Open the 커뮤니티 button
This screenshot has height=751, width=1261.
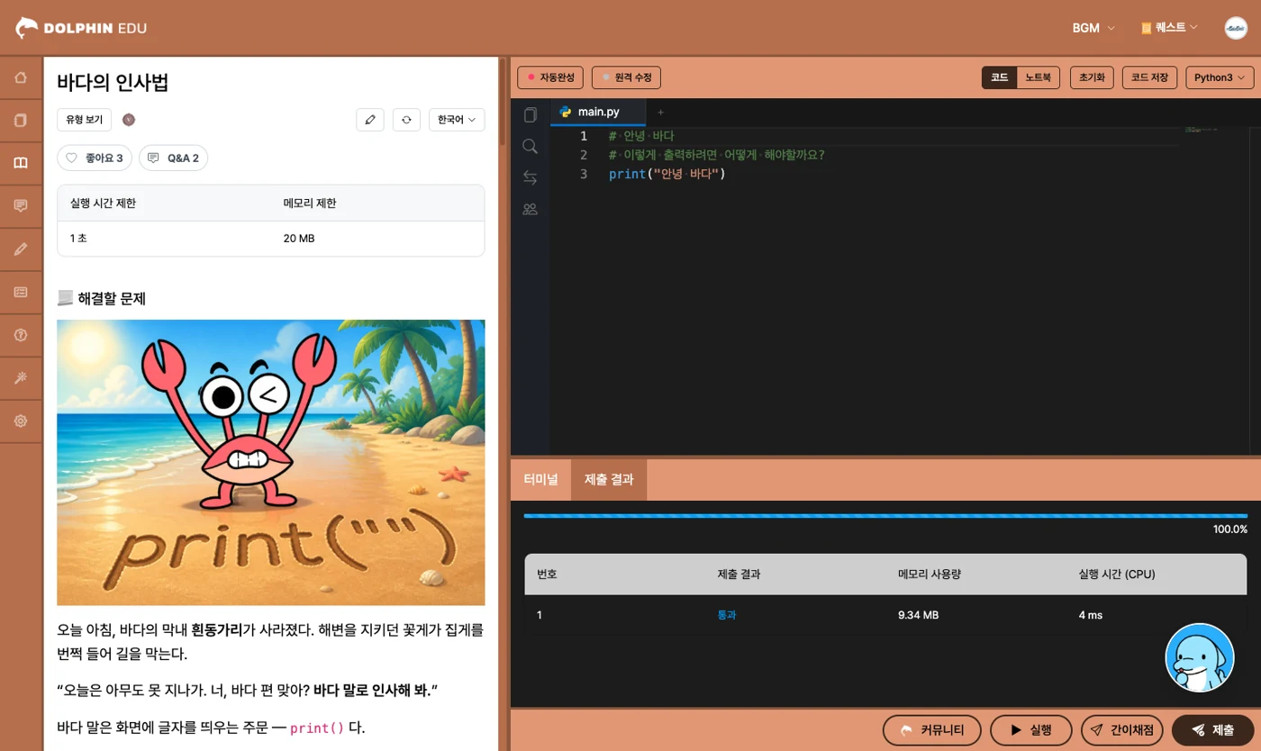point(932,730)
